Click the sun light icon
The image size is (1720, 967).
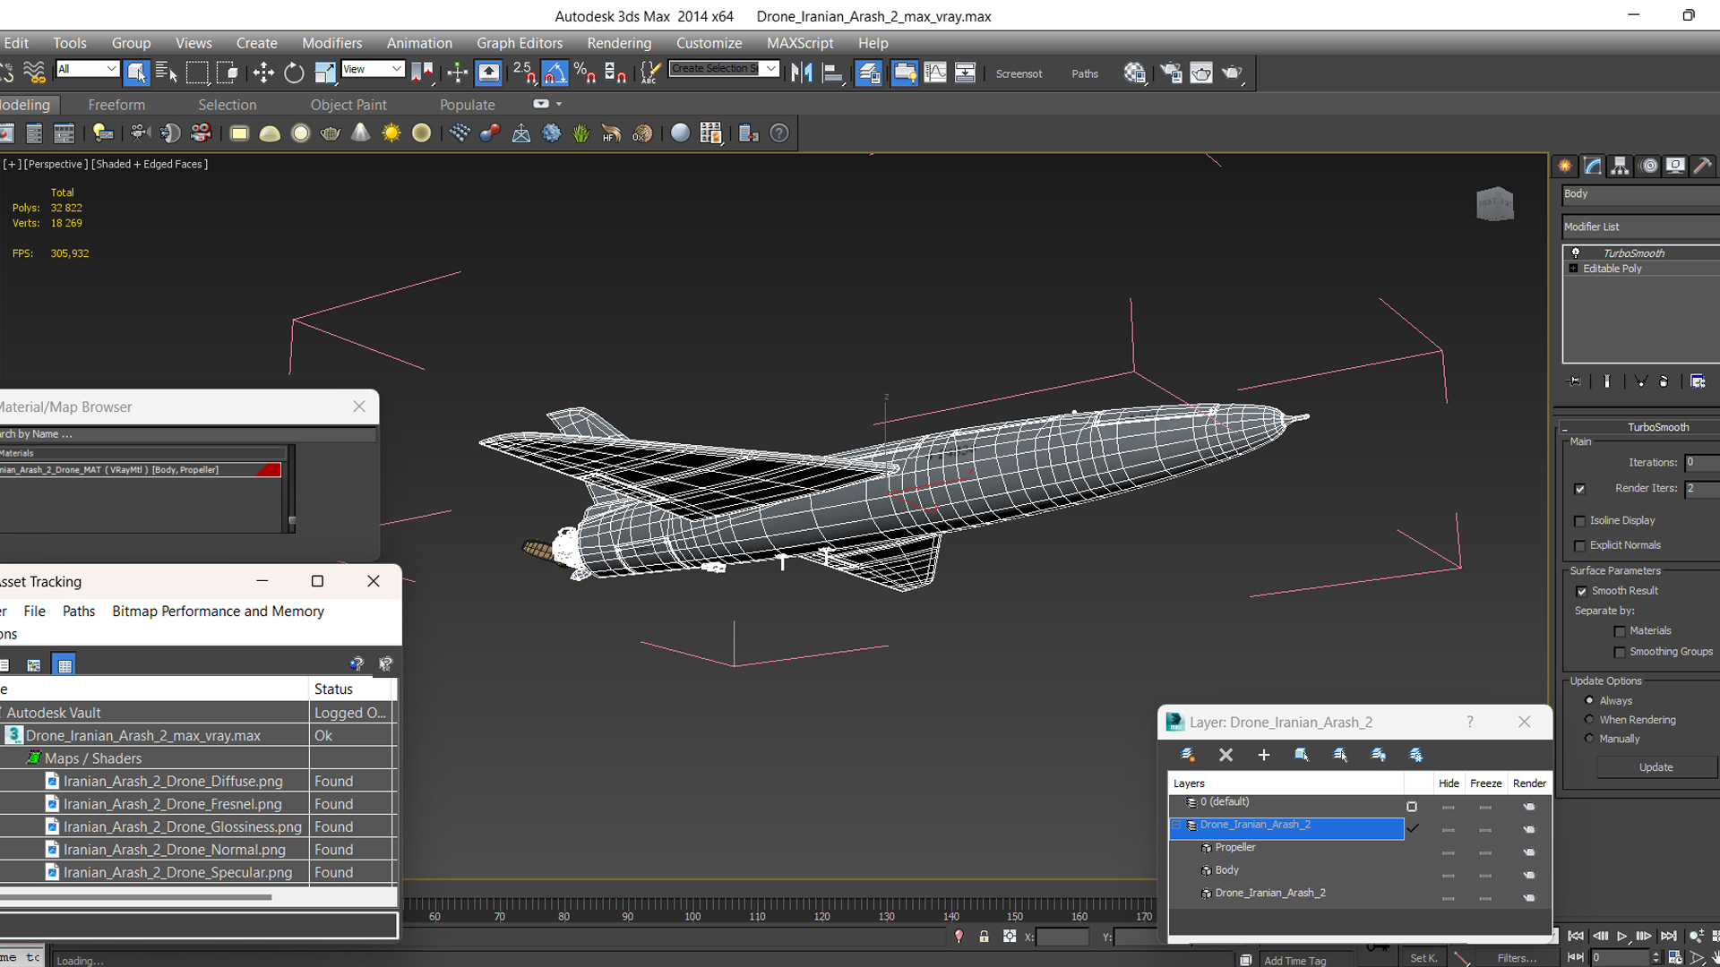(x=391, y=133)
